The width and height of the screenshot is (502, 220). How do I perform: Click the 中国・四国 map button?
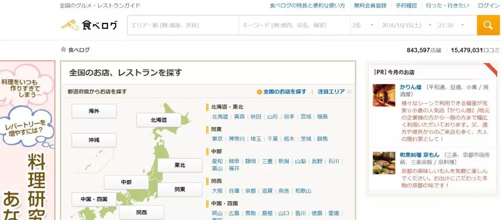[x=94, y=199]
